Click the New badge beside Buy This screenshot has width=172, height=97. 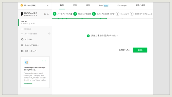(x=106, y=5)
